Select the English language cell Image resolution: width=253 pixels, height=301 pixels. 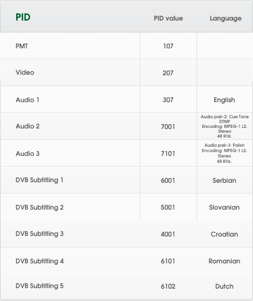point(224,100)
